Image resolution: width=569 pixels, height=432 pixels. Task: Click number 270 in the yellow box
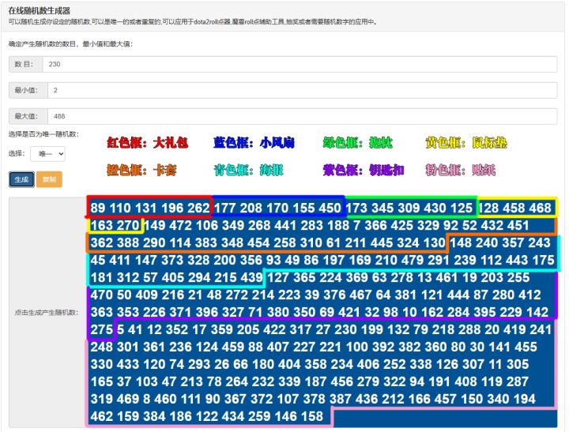pos(128,226)
